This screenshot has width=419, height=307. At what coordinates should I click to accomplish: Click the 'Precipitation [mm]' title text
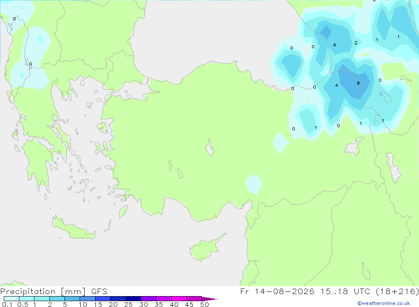click(43, 292)
